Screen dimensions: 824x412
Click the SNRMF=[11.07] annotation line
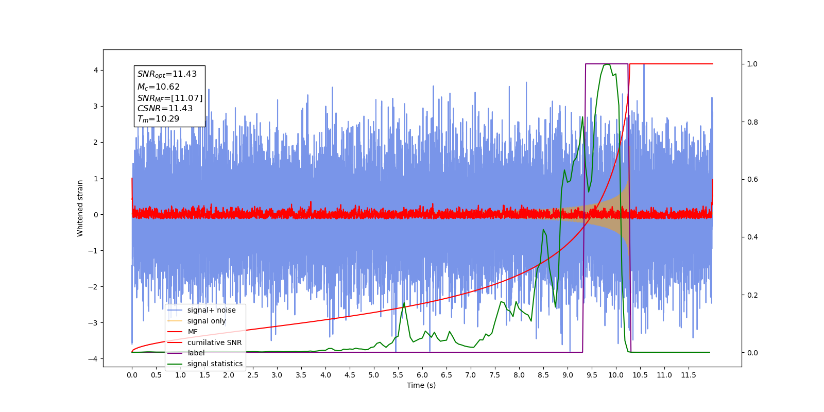(170, 98)
